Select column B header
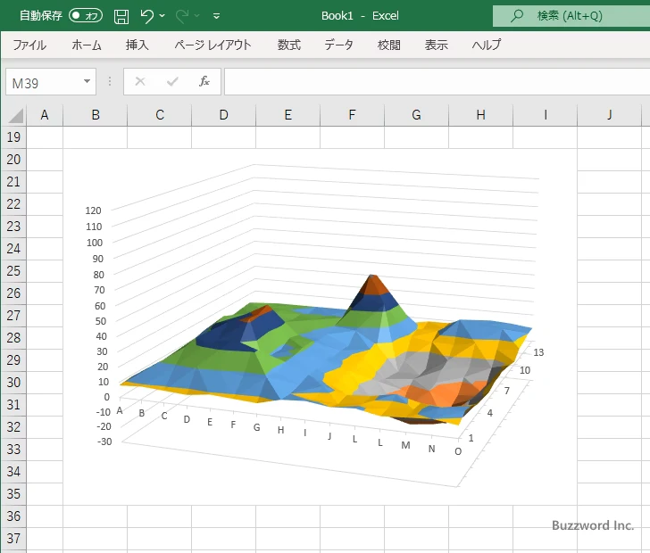 click(x=96, y=115)
